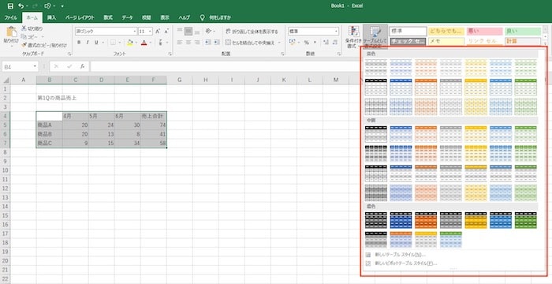Image resolution: width=552 pixels, height=284 pixels.
Task: Toggle center horizontal alignment
Action: pos(188,43)
